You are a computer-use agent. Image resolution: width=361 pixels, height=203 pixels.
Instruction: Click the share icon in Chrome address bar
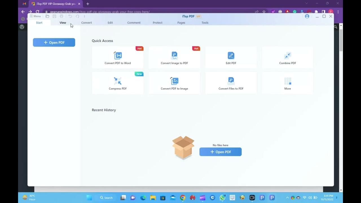click(x=257, y=12)
